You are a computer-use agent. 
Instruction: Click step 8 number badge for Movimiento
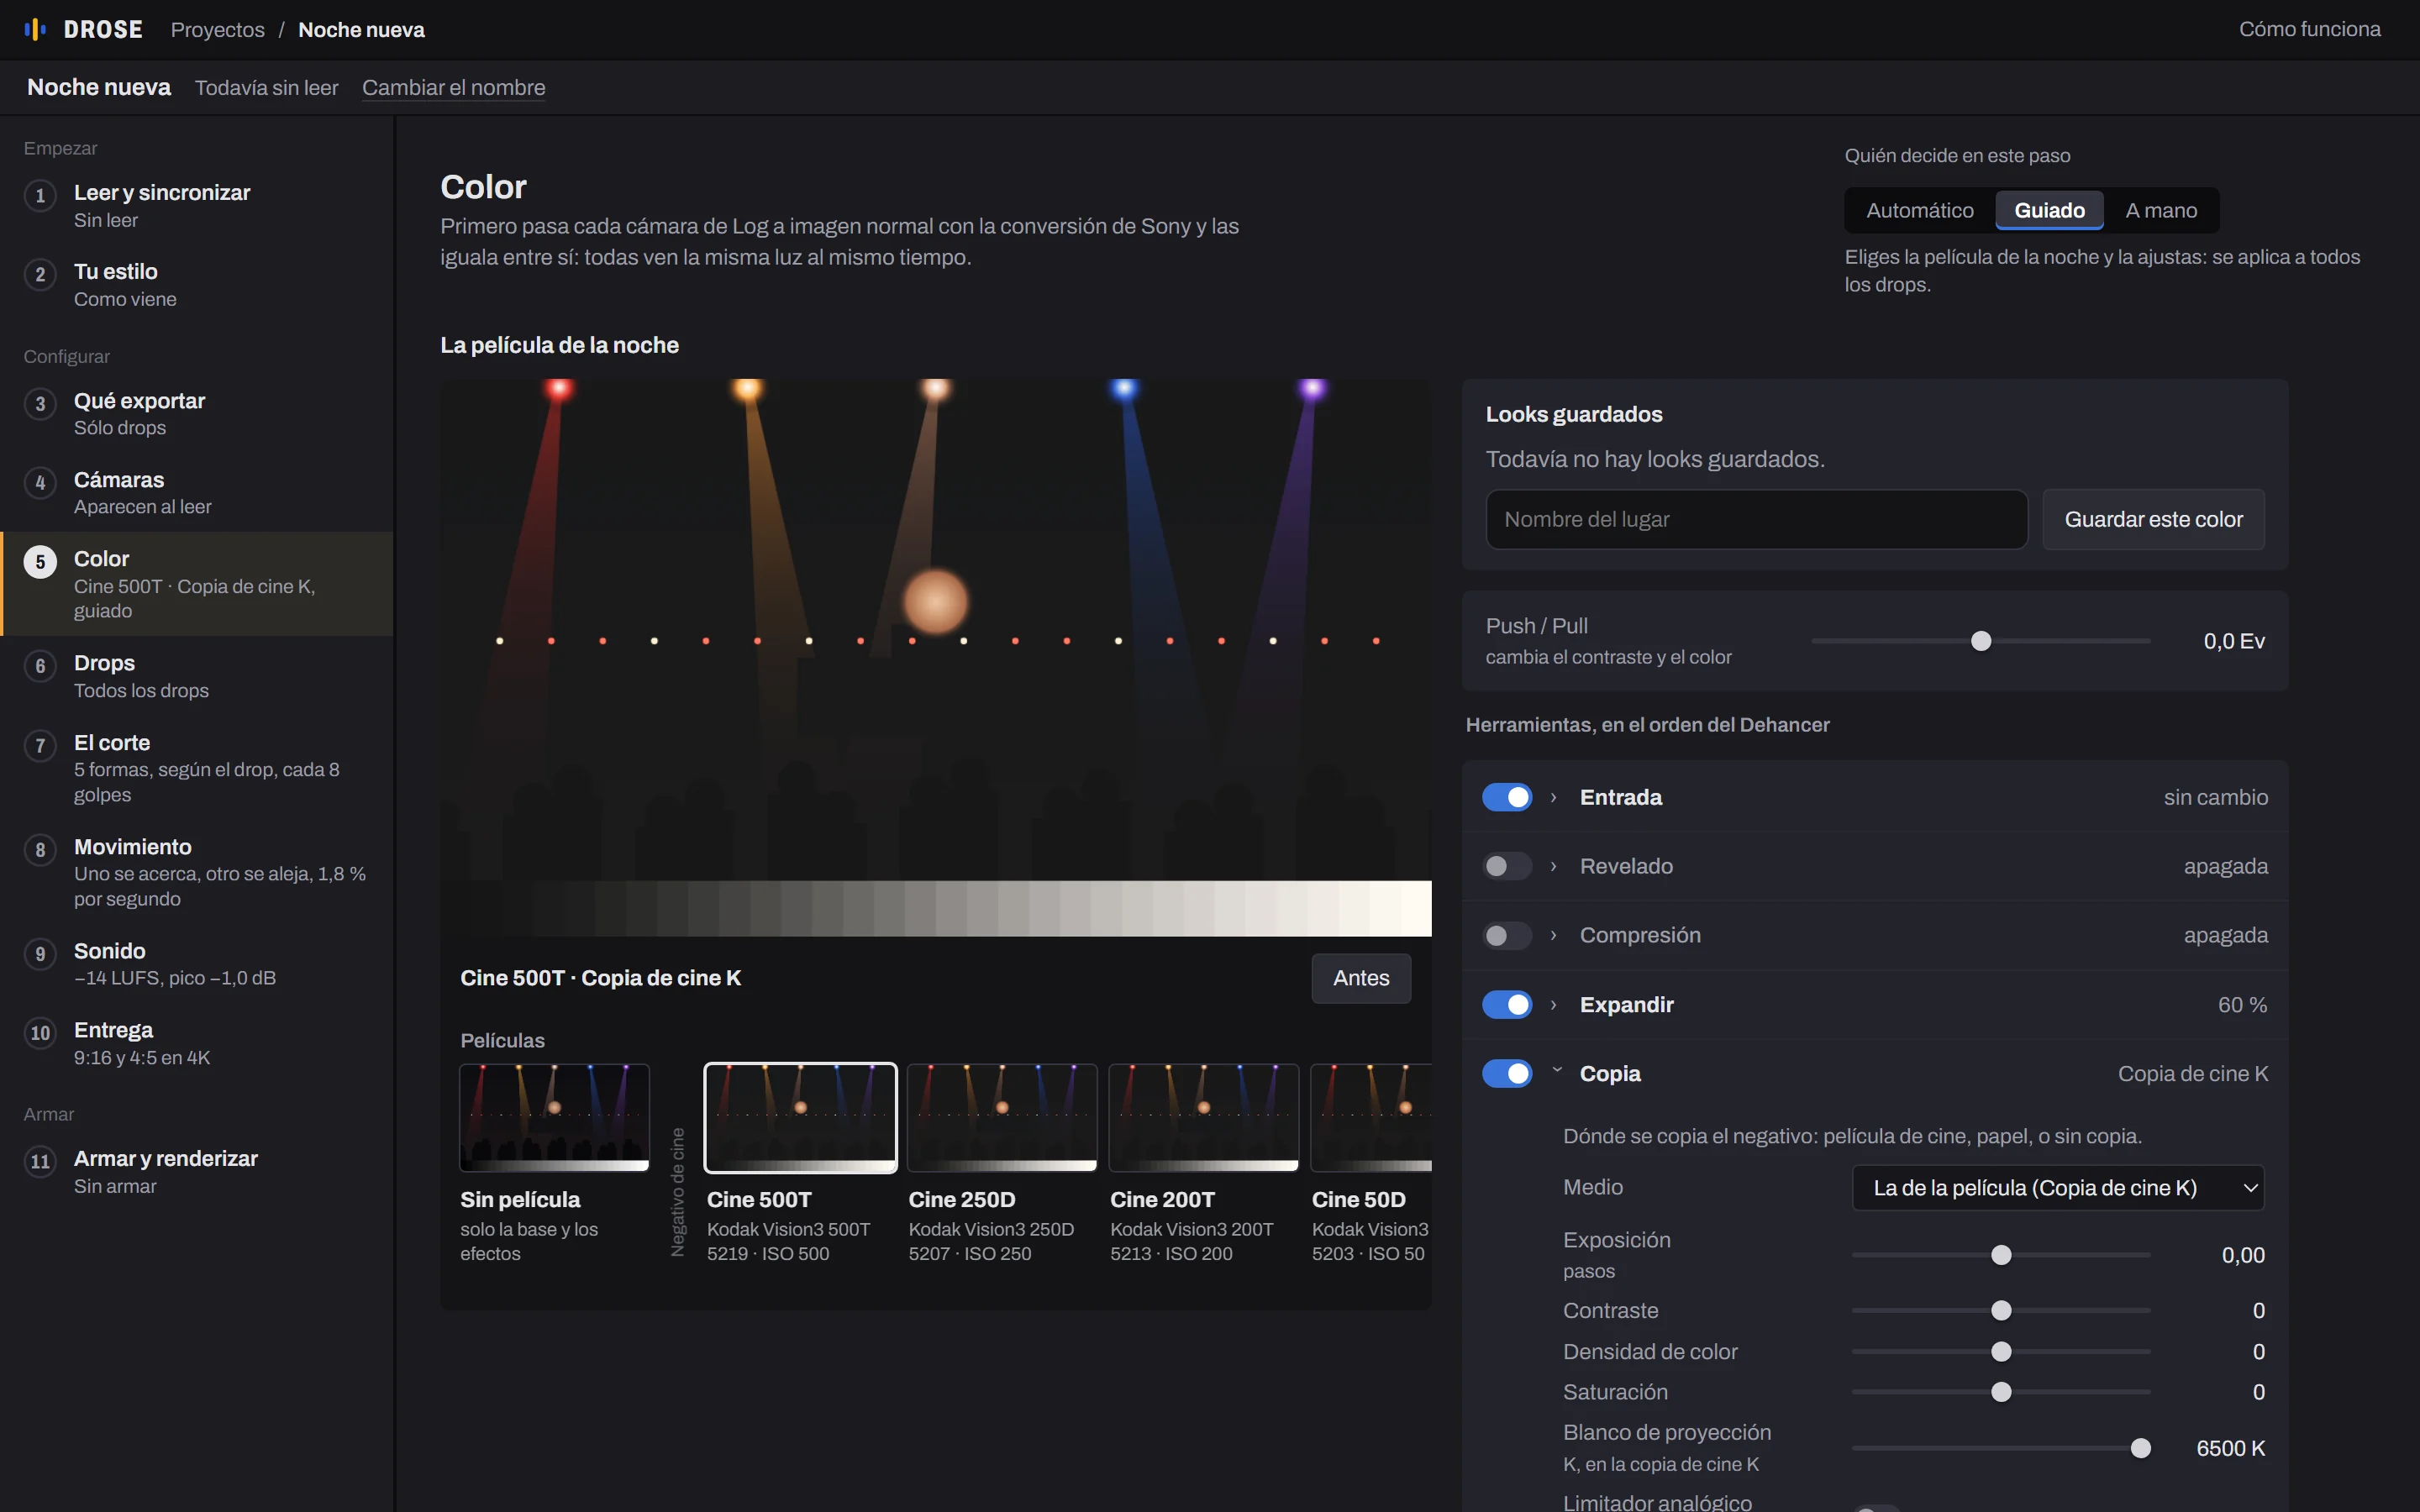click(x=40, y=849)
